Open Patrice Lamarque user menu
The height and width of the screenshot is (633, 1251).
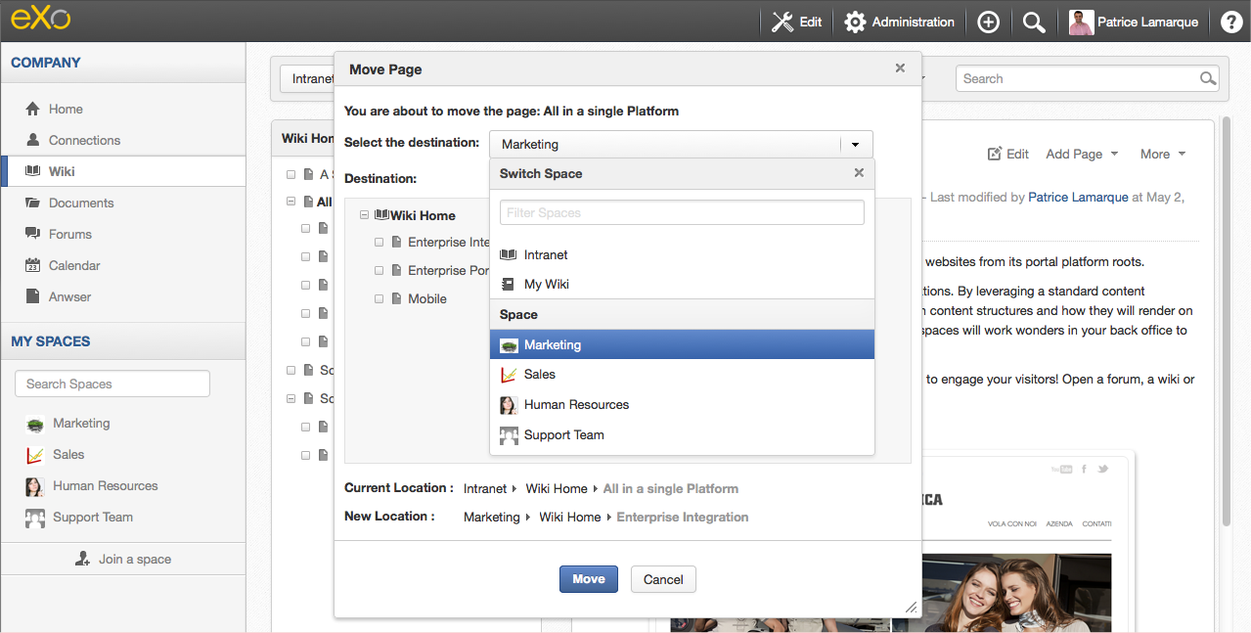1134,22
